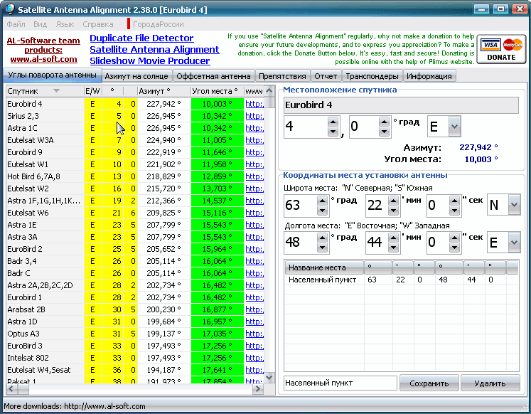Open http link in Badr C row

[254, 273]
